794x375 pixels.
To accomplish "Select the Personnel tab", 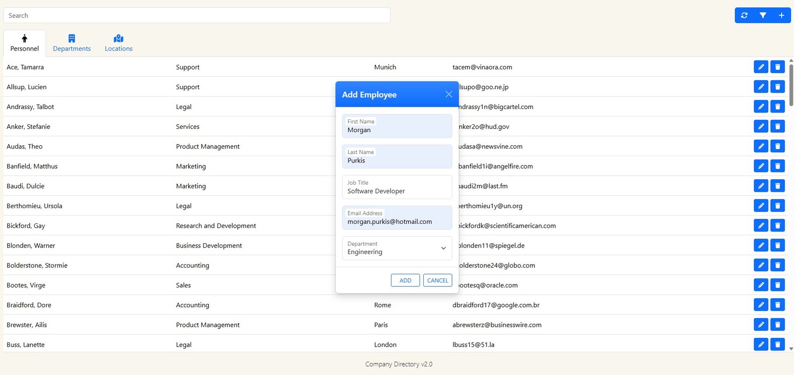I will pyautogui.click(x=25, y=43).
